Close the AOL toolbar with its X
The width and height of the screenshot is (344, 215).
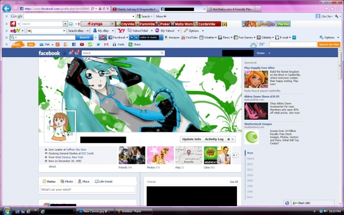(7, 44)
